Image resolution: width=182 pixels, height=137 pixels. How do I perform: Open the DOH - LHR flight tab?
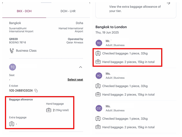click(68, 11)
